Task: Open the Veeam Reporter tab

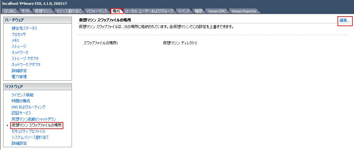Action: 244,11
